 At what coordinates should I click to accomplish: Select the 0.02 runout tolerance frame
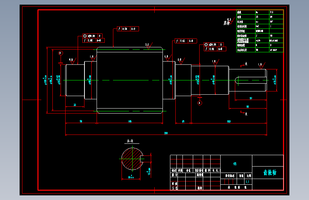(186, 41)
